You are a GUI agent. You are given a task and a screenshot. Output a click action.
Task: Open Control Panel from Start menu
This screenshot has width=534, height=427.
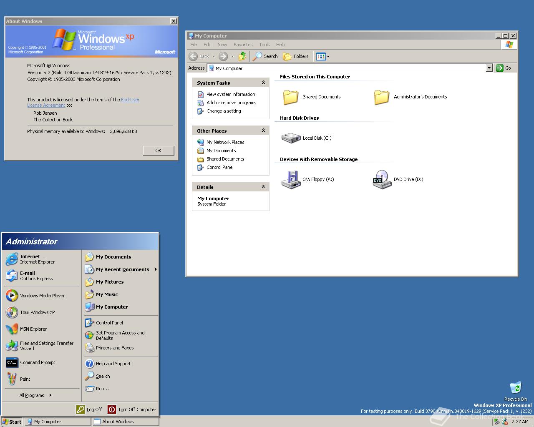click(x=121, y=323)
